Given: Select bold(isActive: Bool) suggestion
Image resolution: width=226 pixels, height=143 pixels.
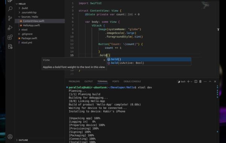Looking at the screenshot, I should (149, 63).
